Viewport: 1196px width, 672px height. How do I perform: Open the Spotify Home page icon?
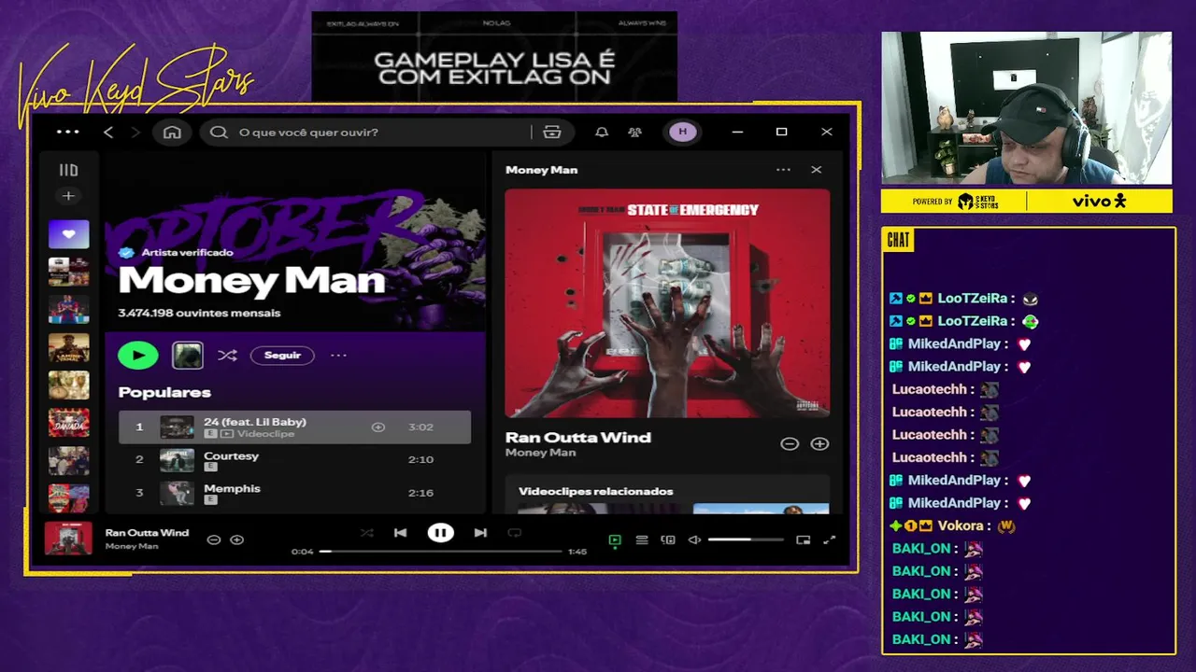172,133
